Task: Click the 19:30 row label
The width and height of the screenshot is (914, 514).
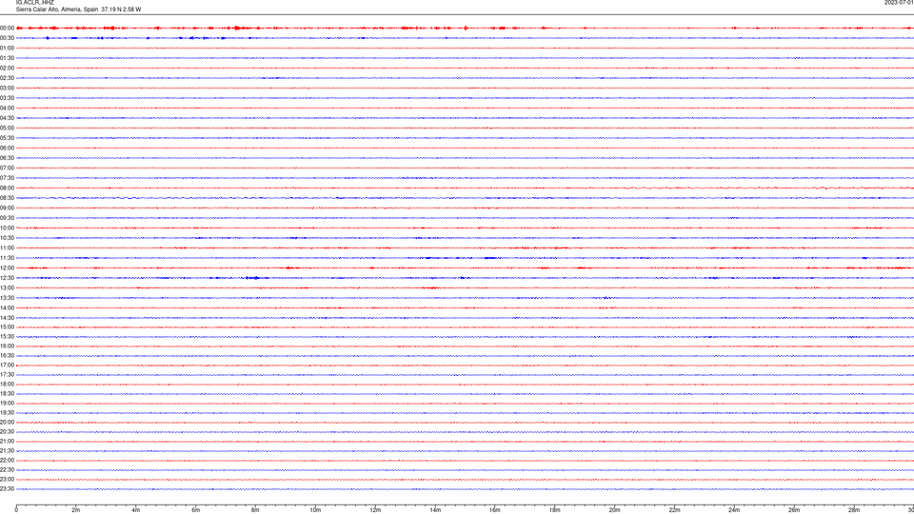Action: 7,412
